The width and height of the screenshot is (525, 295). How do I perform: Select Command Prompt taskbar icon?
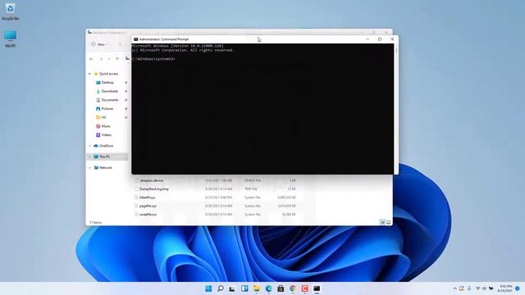317,288
